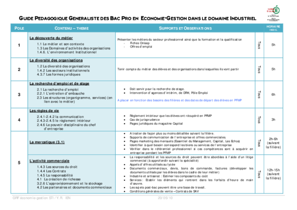Click '2.4.3-2.4.5 le règlement intérieur'
Image resolution: width=297 pixels, height=210 pixels.
click(x=64, y=120)
